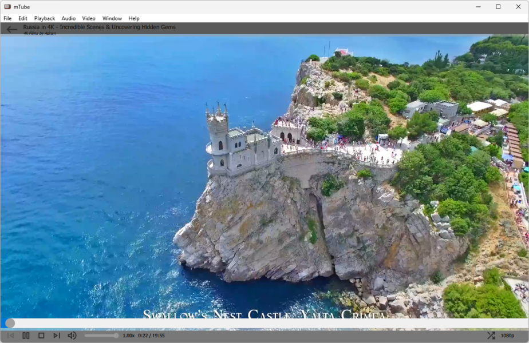Open the File menu
529x343 pixels.
coord(7,18)
